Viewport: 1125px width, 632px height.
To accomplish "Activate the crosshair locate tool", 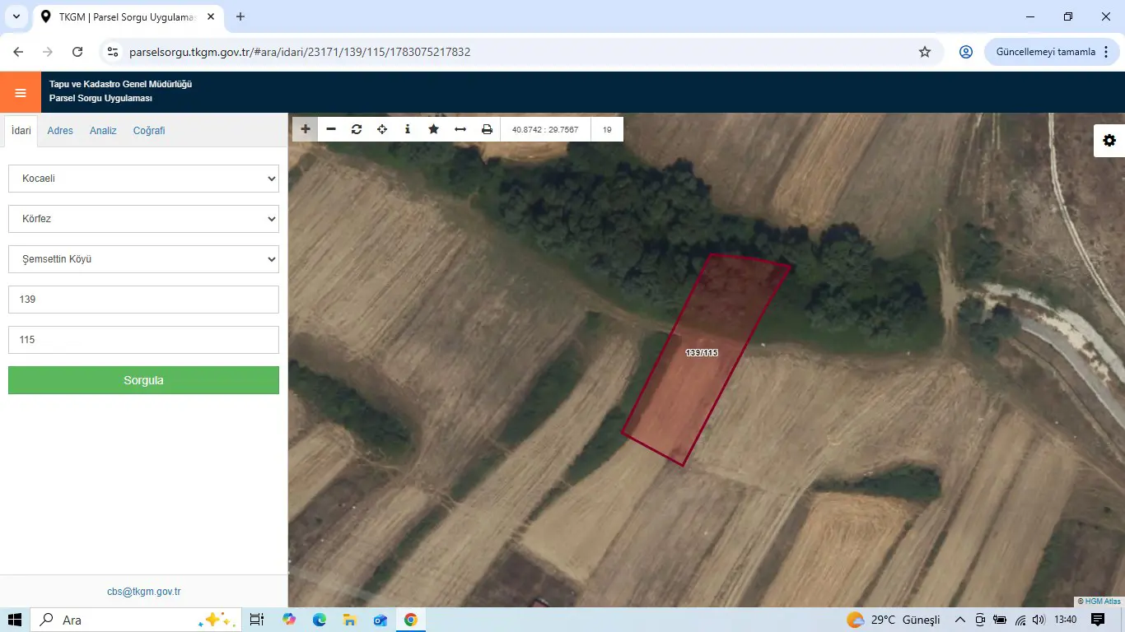I will [382, 129].
